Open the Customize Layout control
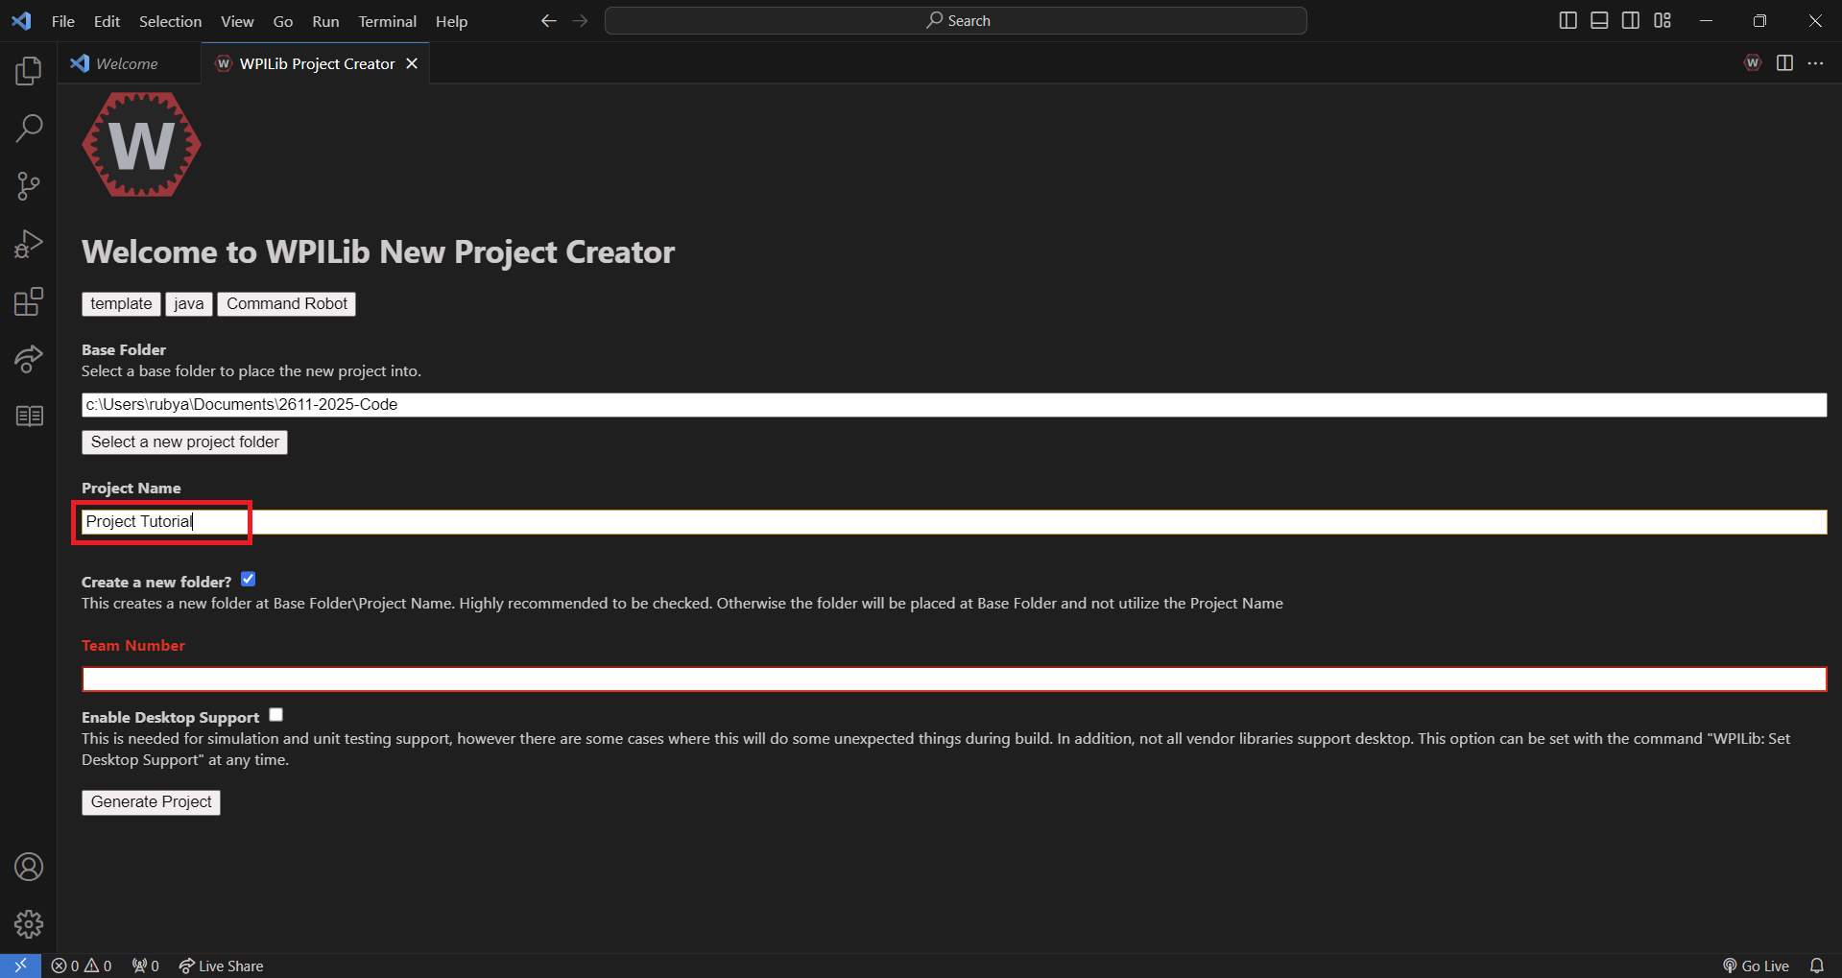Screen dimensions: 1842x978 [1663, 21]
